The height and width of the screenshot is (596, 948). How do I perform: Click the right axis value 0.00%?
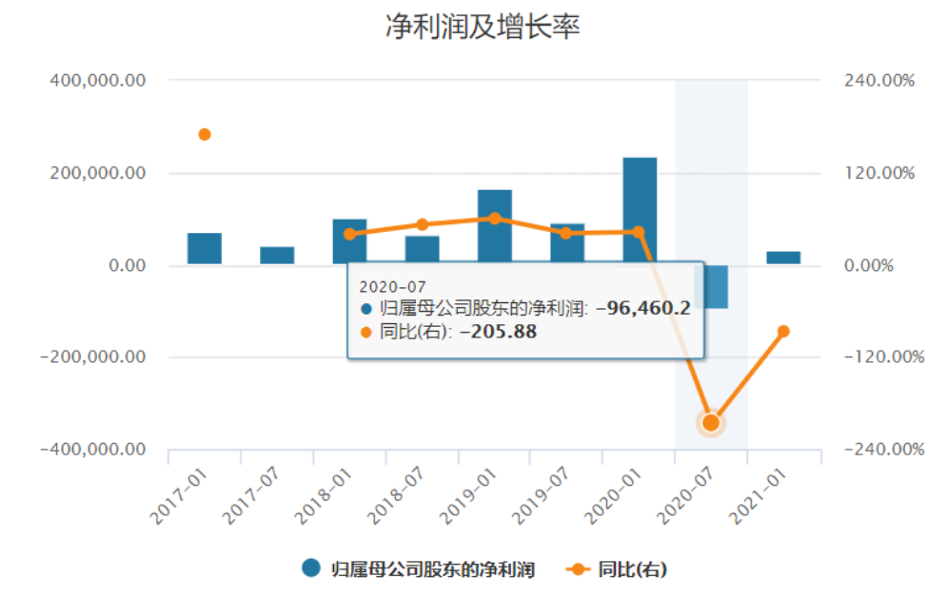pos(869,266)
